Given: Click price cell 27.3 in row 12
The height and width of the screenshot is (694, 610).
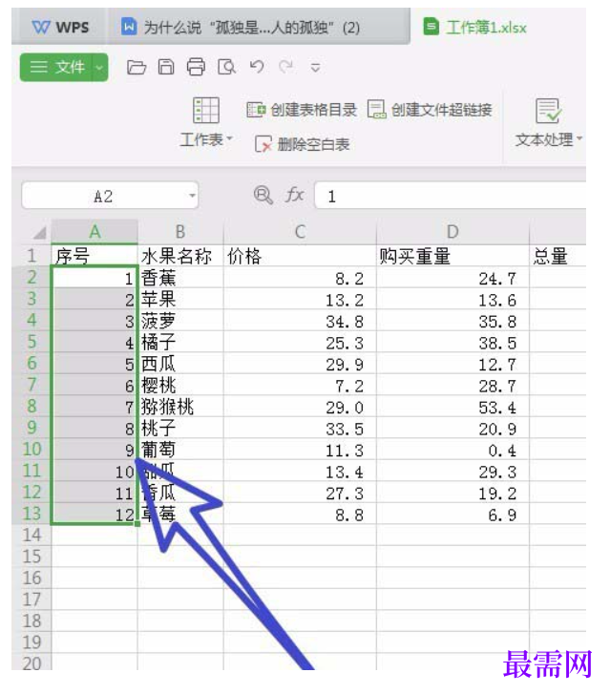Looking at the screenshot, I should pyautogui.click(x=300, y=494).
